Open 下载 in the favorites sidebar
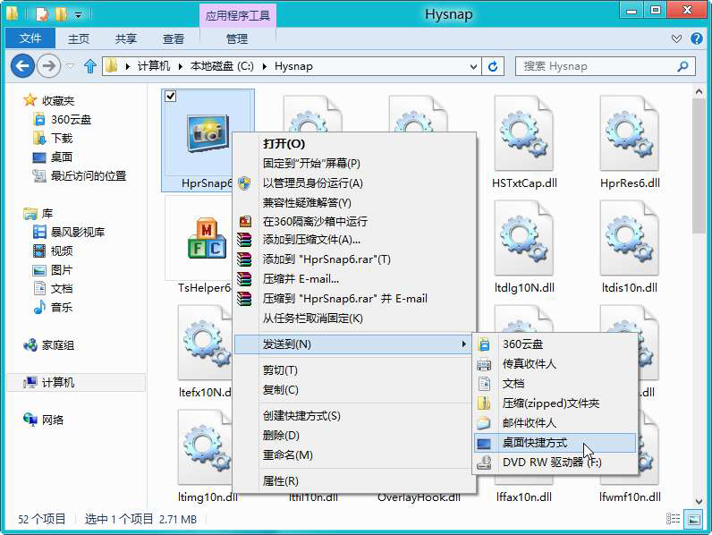This screenshot has height=535, width=712. pos(53,138)
